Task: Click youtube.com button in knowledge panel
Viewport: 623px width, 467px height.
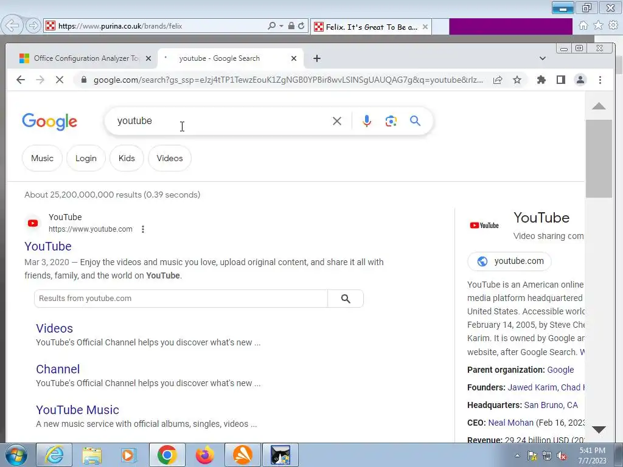Action: 509,261
